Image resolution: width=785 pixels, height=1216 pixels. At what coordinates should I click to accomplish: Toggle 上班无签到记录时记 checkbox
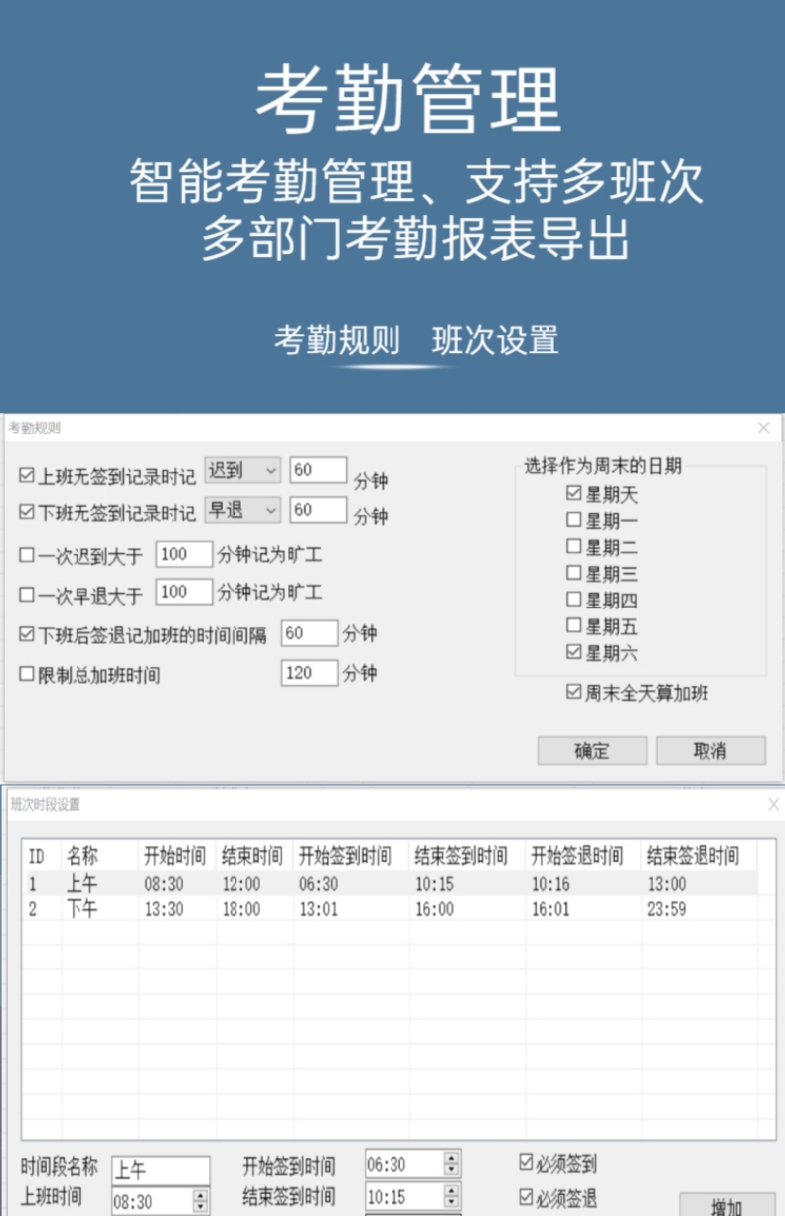point(27,477)
